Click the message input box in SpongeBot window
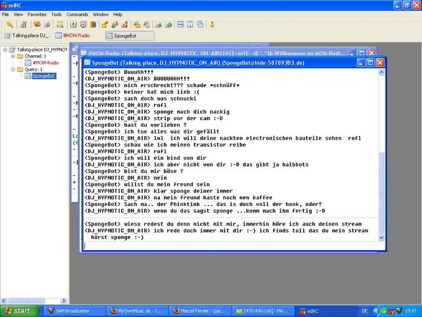The image size is (422, 317). click(x=229, y=246)
